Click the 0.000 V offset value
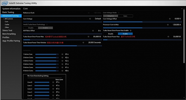This screenshot has height=100, width=186. 178,19
